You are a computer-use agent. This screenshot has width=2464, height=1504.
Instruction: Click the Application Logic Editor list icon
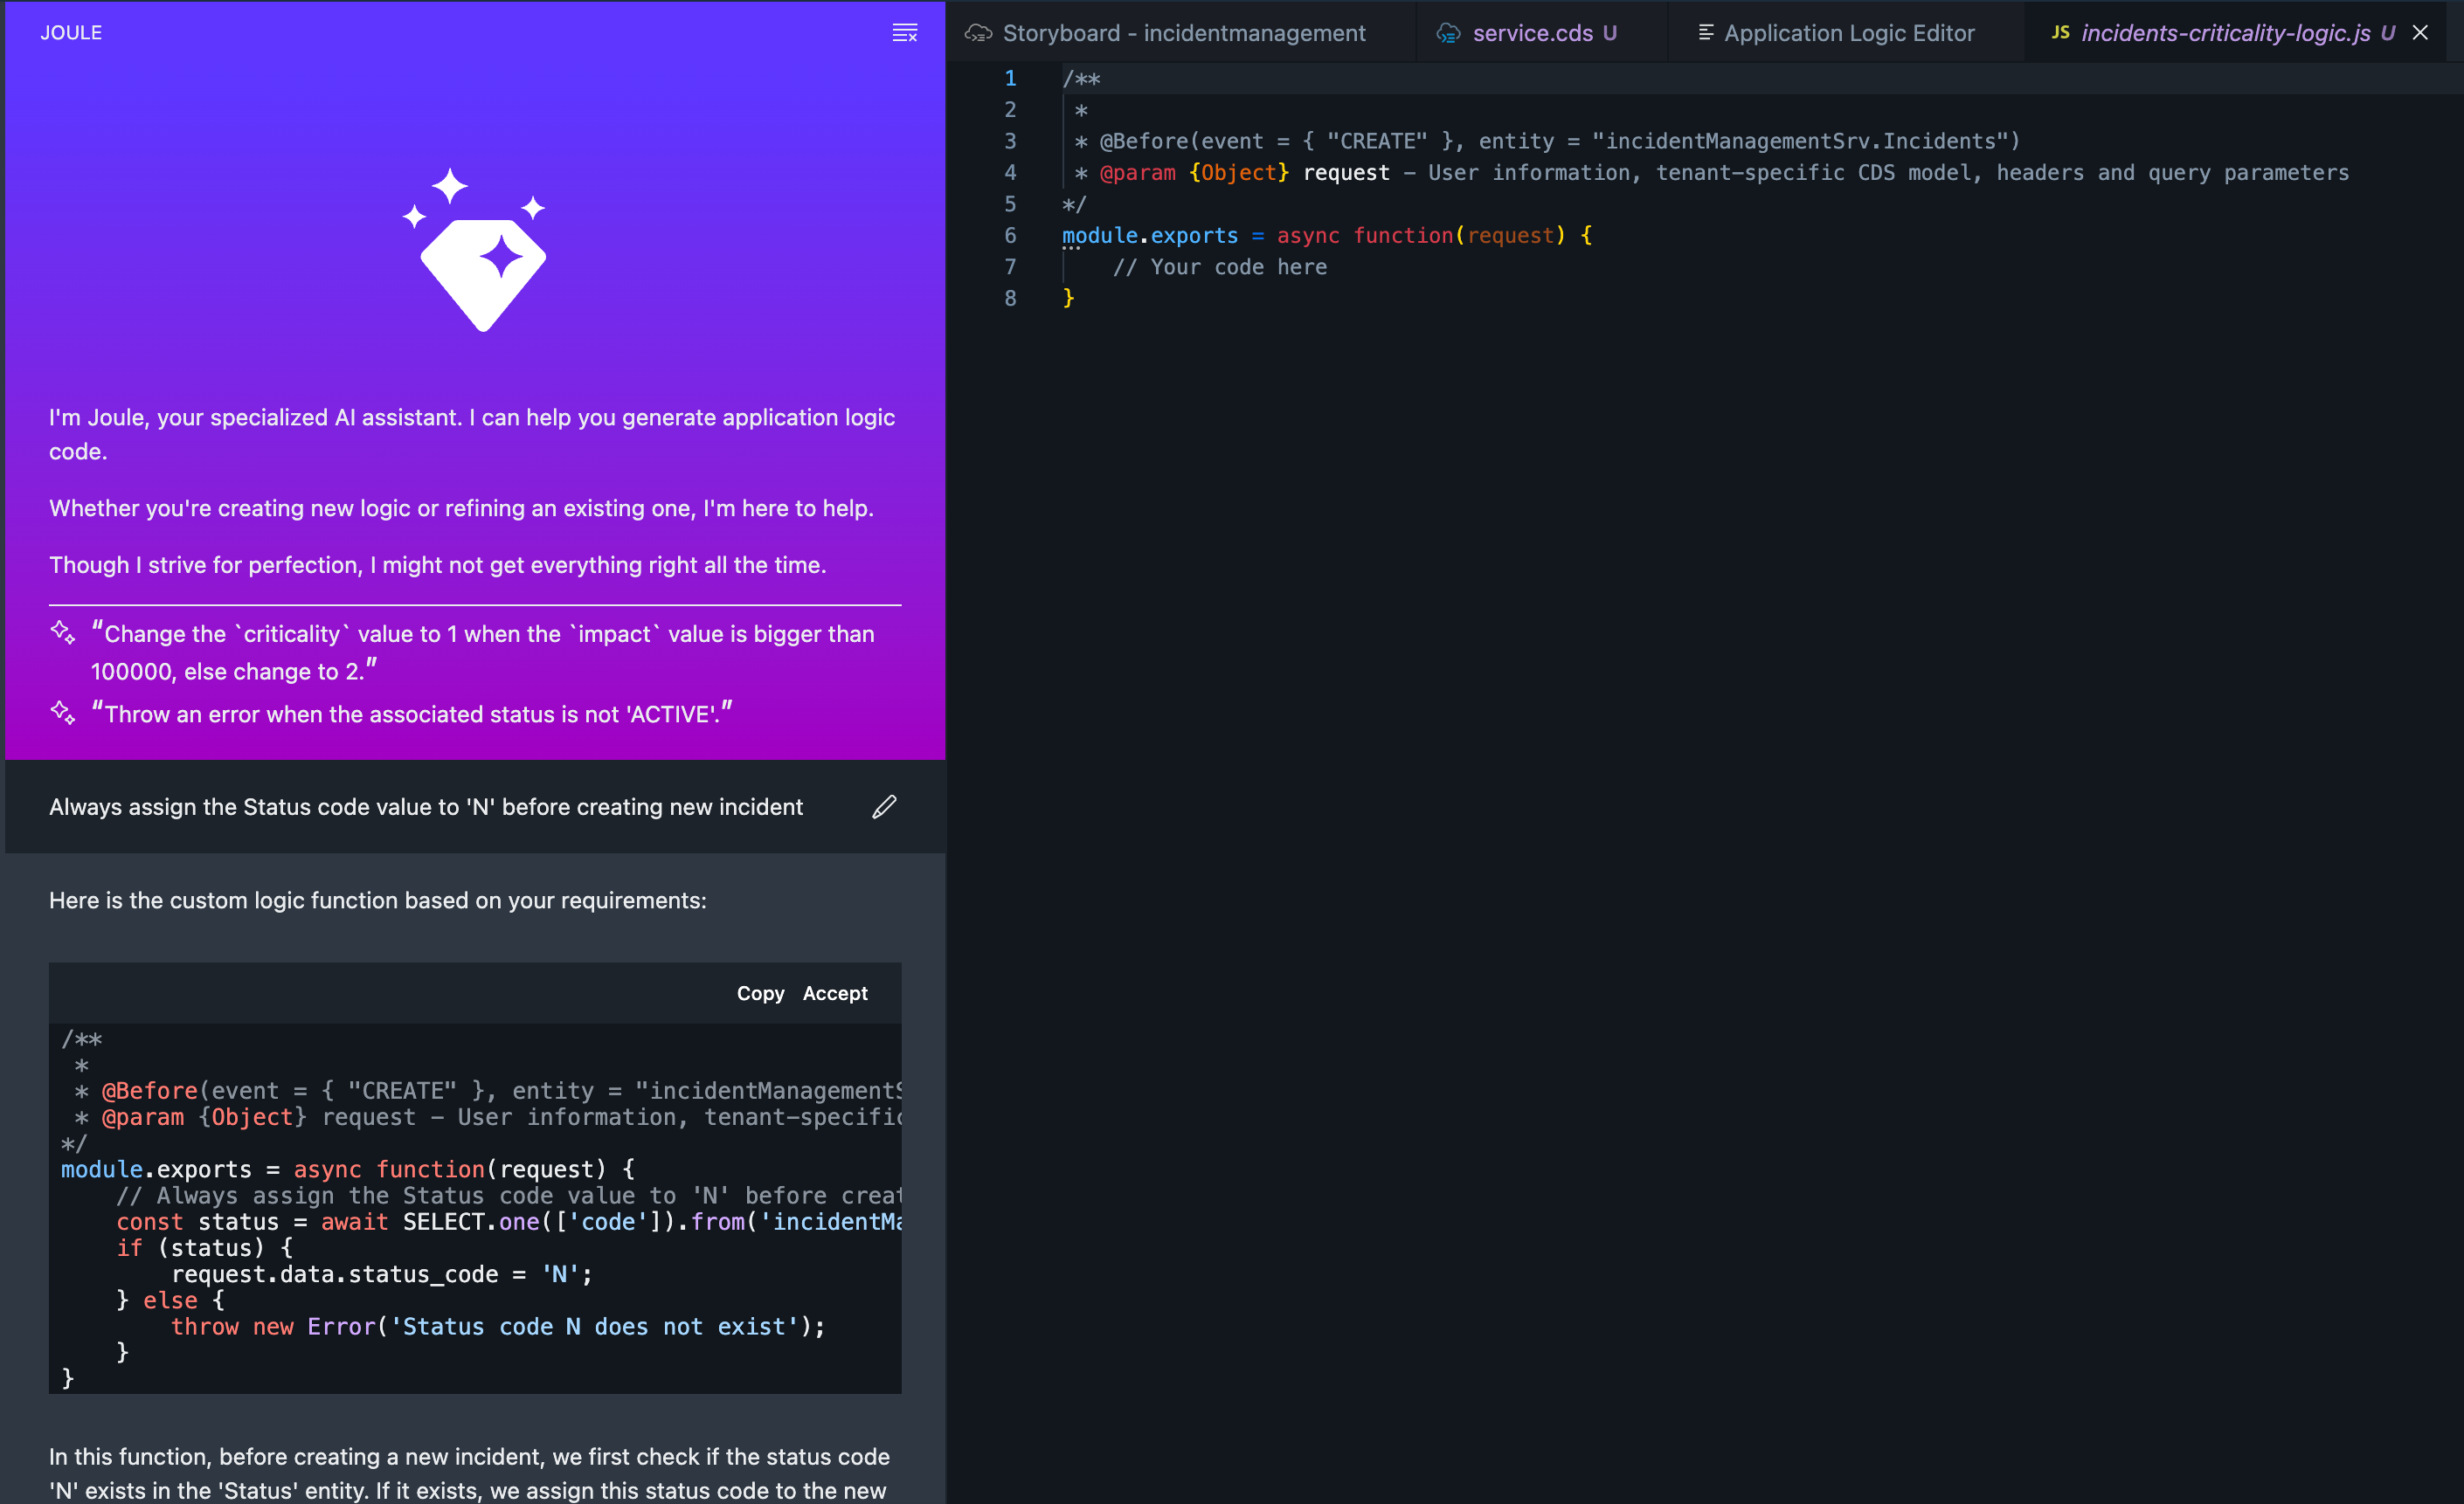point(1706,33)
